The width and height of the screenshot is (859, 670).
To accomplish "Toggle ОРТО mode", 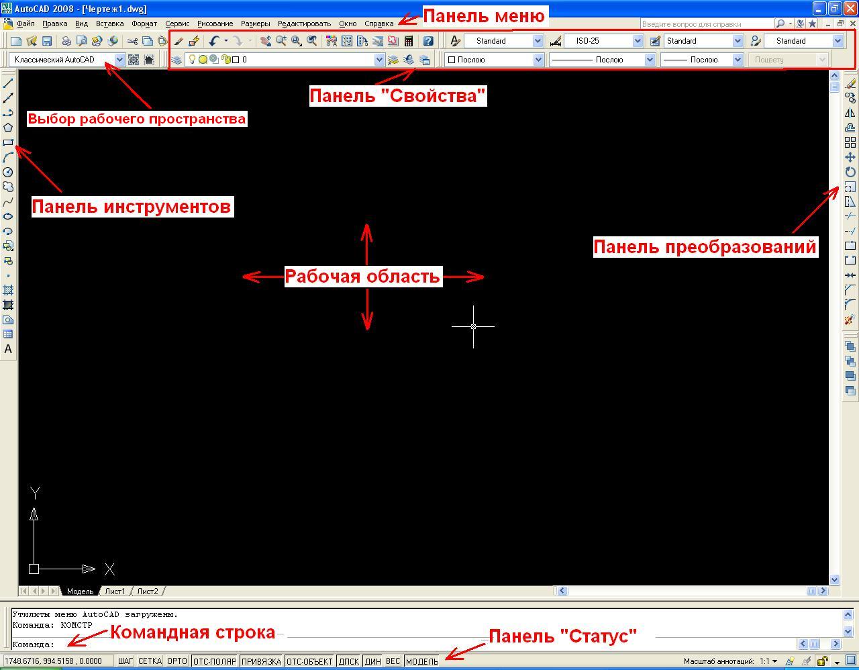I will [x=177, y=661].
